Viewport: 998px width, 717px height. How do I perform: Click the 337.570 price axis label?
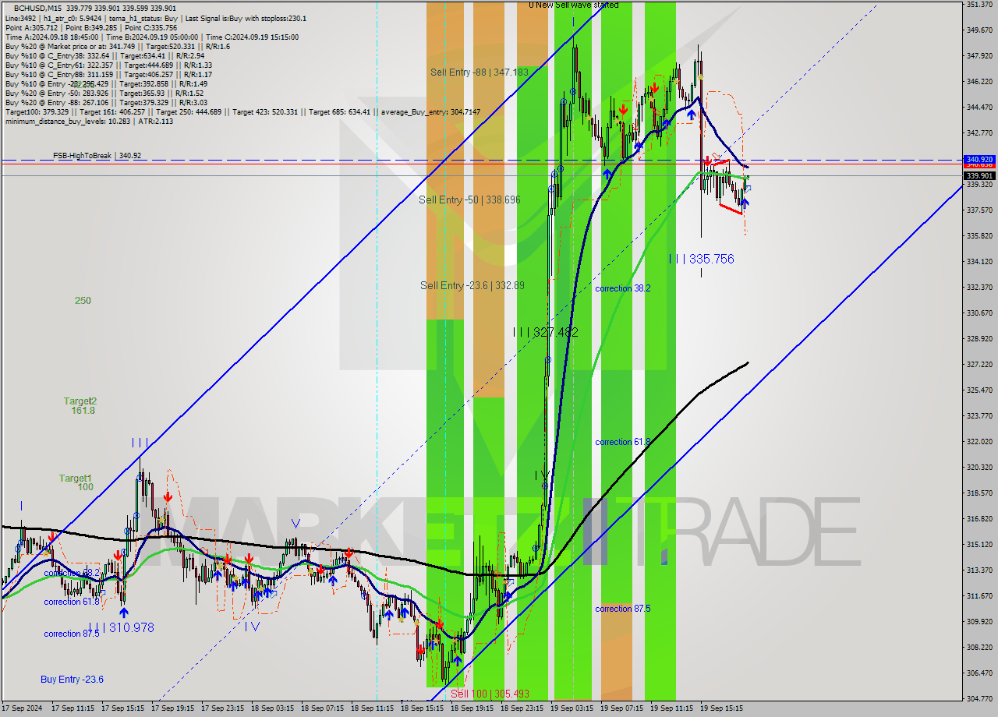[980, 210]
